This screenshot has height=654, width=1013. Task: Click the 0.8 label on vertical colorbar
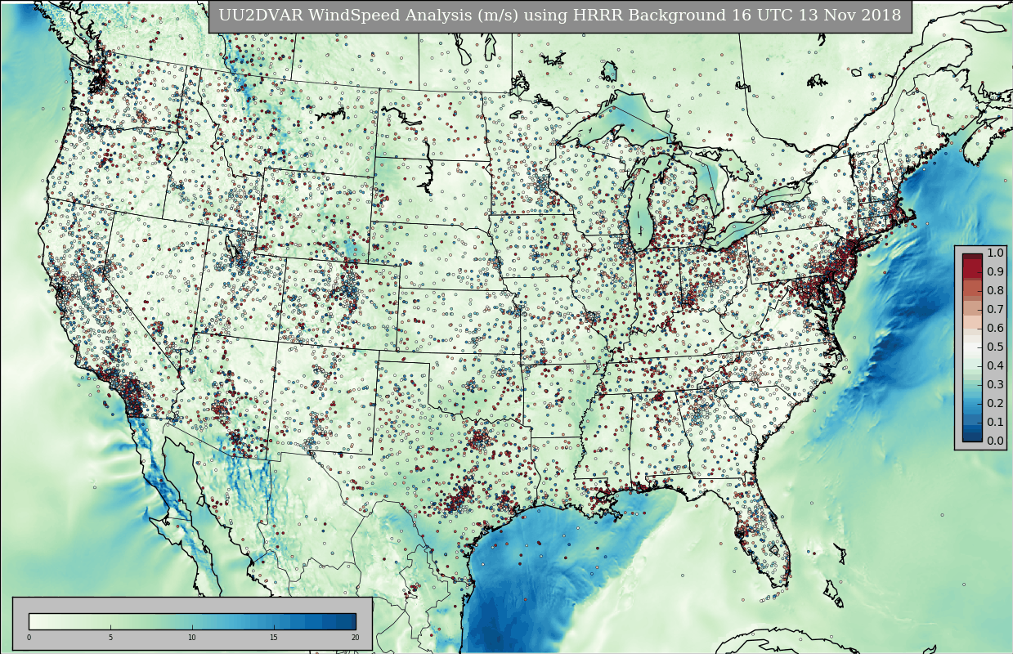(995, 290)
